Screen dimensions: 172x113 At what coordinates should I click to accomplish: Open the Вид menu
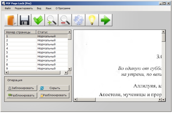[x=39, y=8]
